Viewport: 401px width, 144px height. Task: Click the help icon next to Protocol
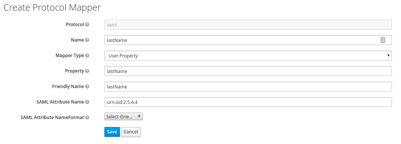[87, 25]
